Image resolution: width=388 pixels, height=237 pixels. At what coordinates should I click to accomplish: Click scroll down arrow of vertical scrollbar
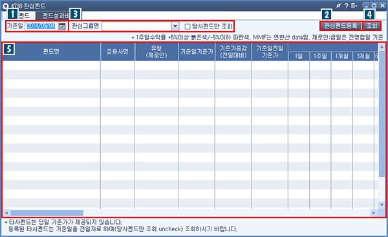coord(382,205)
